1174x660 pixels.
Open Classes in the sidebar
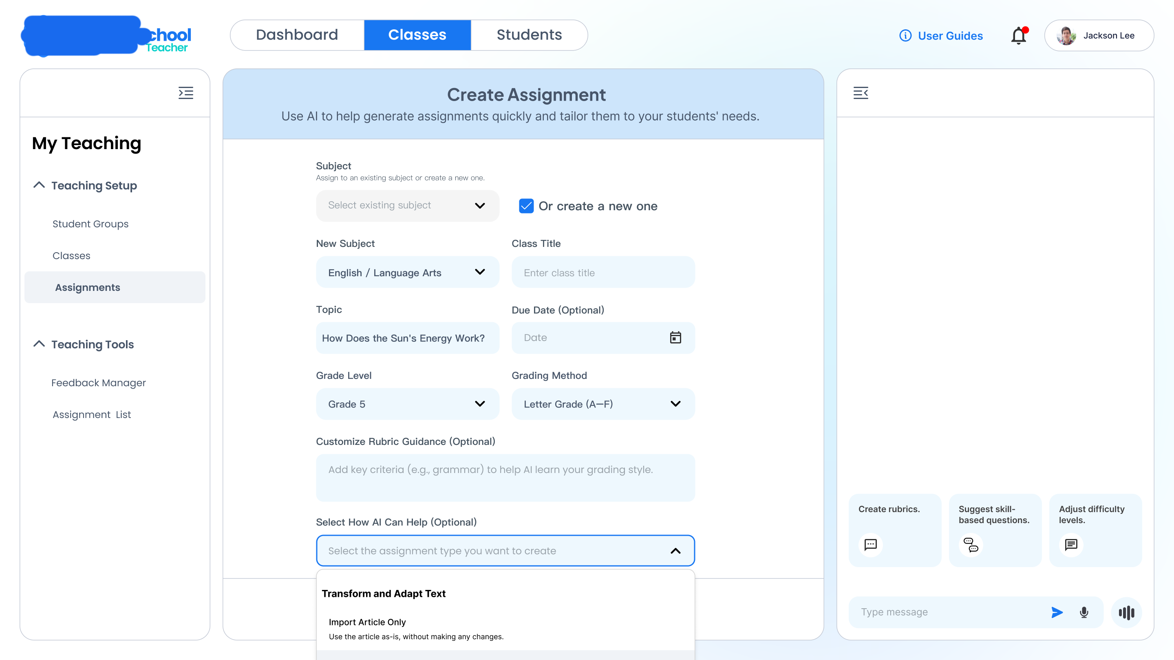pyautogui.click(x=71, y=255)
